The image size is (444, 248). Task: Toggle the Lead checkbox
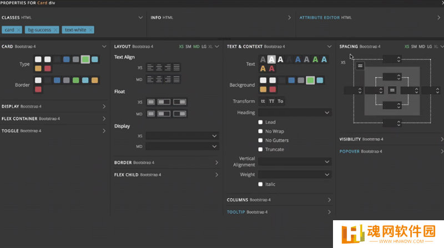pos(260,122)
